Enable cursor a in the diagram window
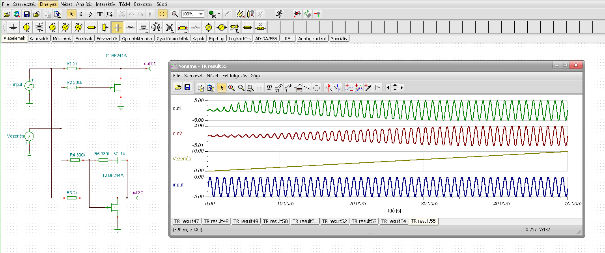The height and width of the screenshot is (253, 605). (329, 88)
